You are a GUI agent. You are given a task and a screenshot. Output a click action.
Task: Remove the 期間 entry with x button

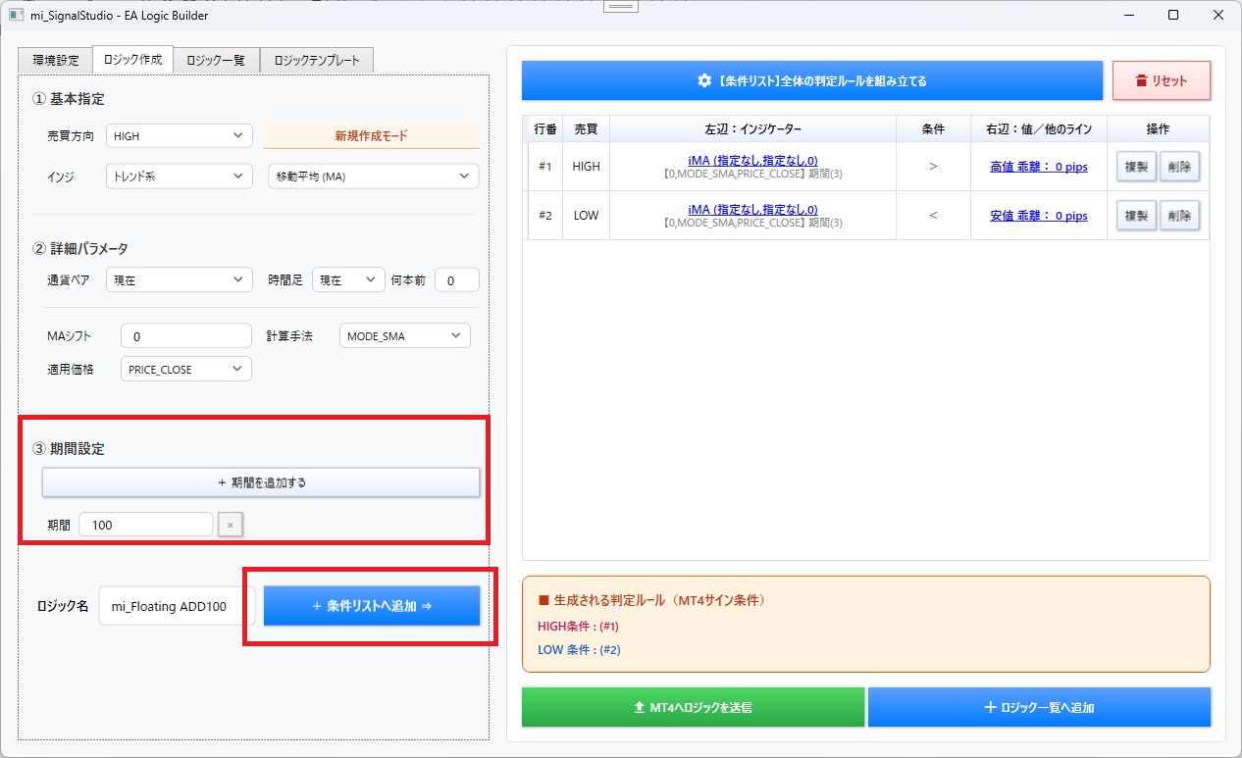pos(231,525)
